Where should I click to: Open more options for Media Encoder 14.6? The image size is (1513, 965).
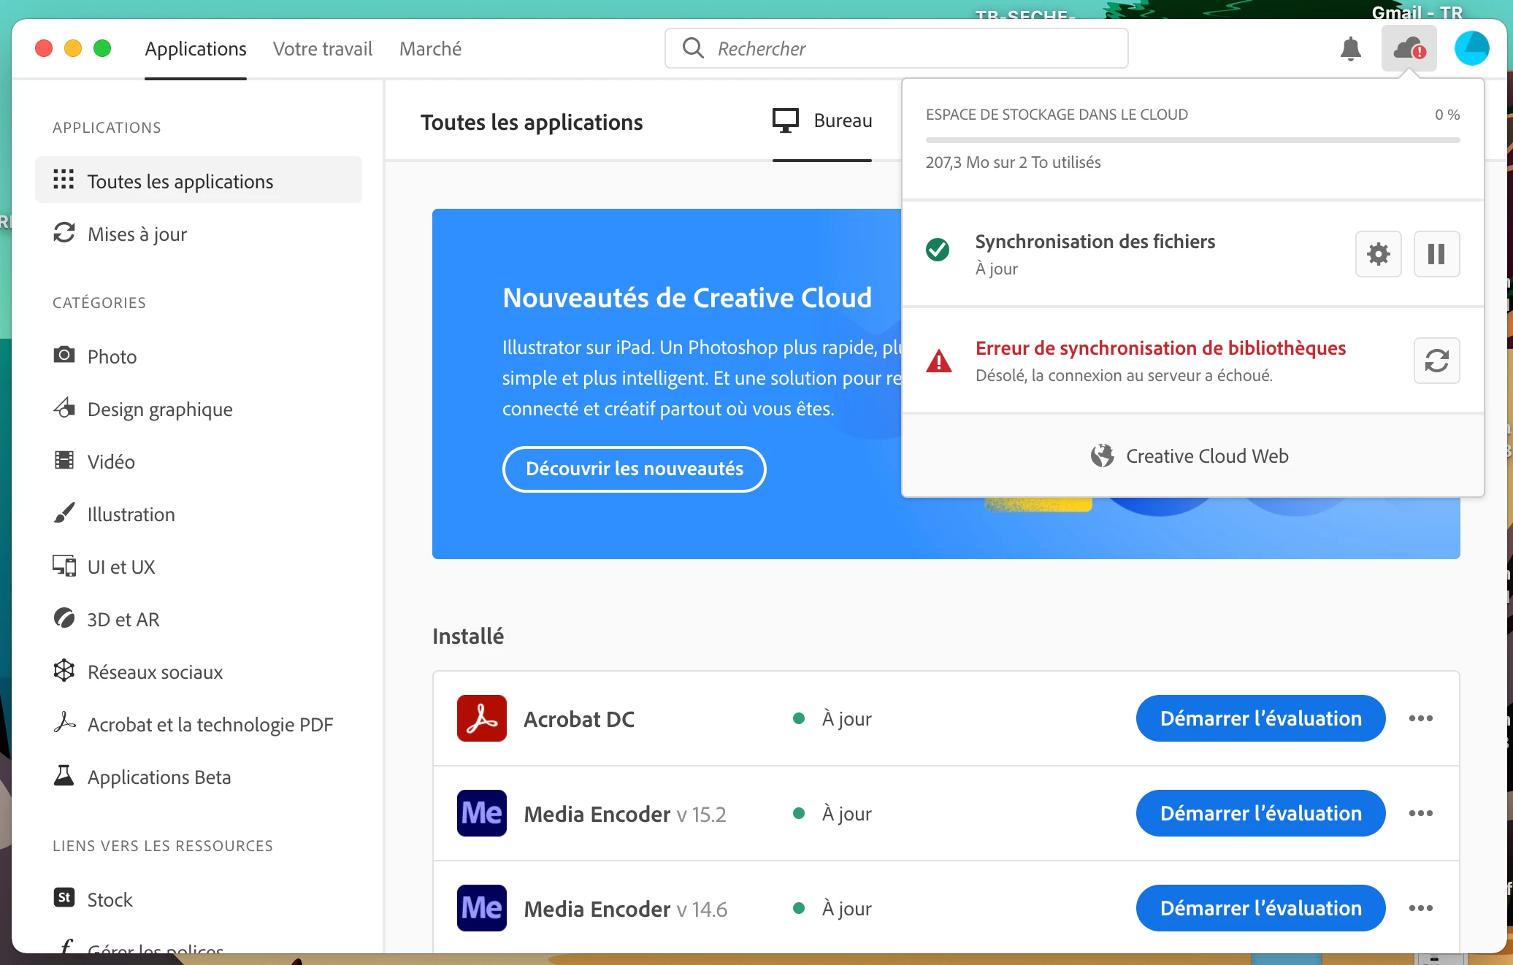1420,908
